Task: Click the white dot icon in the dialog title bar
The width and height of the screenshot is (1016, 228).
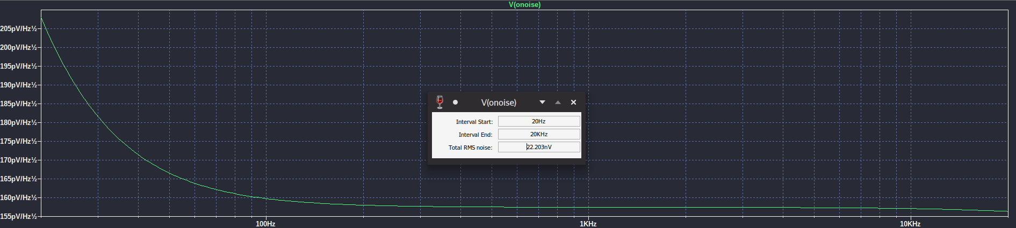Action: coord(455,102)
